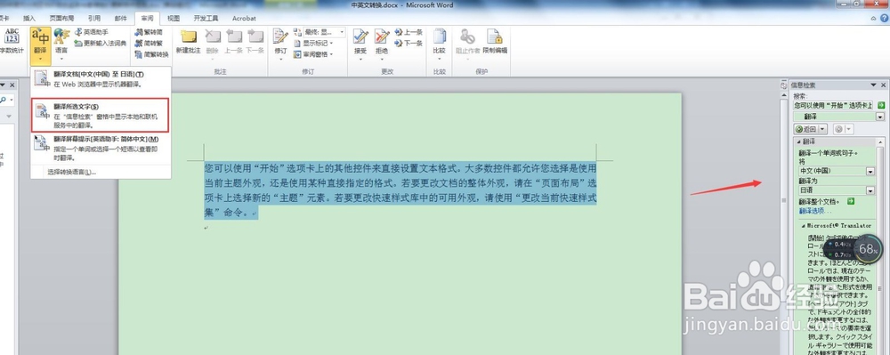Screen dimensions: 890x355
Task: Switch to the 页面布局 ribbon tab
Action: 61,18
